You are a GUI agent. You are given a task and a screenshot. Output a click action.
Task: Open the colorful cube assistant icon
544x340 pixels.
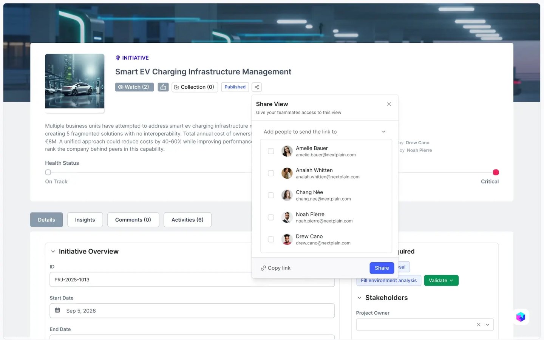pos(521,317)
